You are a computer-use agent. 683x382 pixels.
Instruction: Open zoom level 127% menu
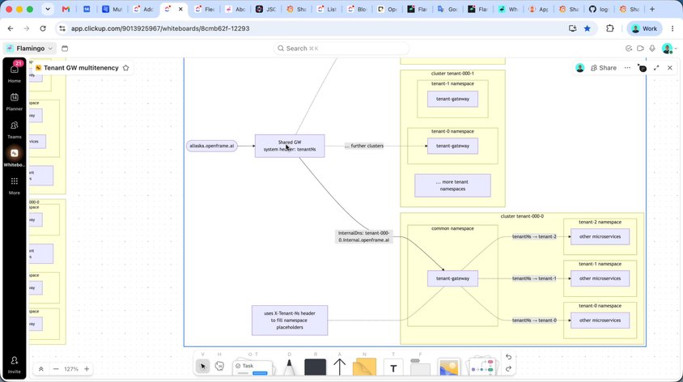tap(71, 369)
